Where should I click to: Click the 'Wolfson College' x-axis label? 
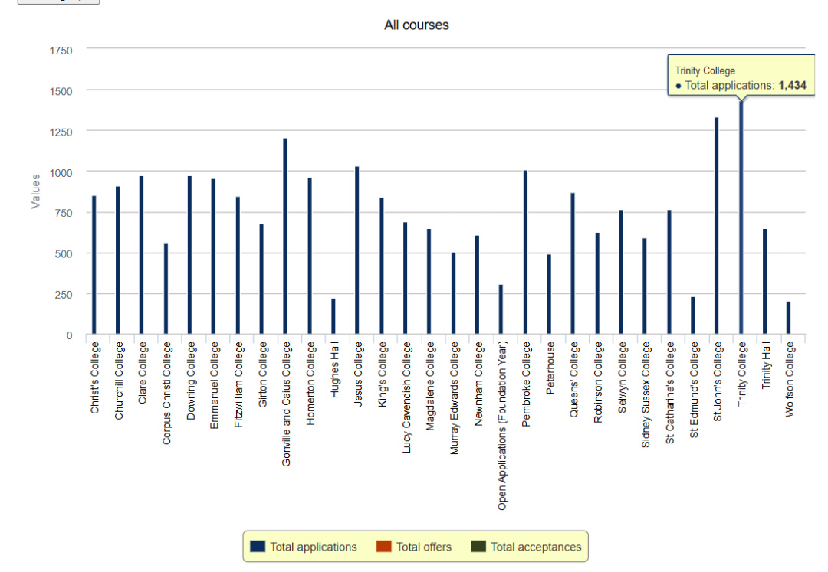[x=789, y=380]
